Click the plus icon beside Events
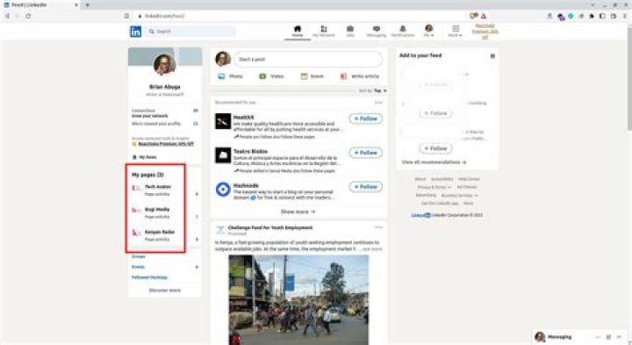The image size is (632, 345). pyautogui.click(x=197, y=267)
